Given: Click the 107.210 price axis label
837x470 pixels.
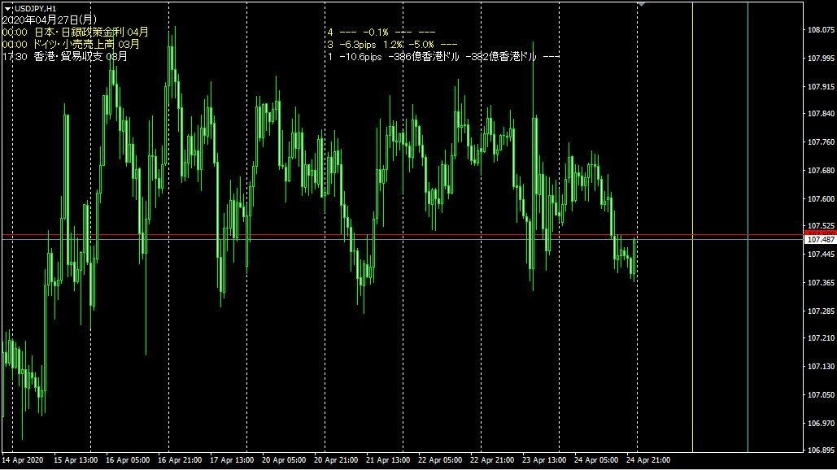Looking at the screenshot, I should pos(821,338).
